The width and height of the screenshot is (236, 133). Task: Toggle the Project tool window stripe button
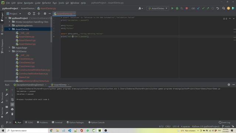[x=2, y=17]
